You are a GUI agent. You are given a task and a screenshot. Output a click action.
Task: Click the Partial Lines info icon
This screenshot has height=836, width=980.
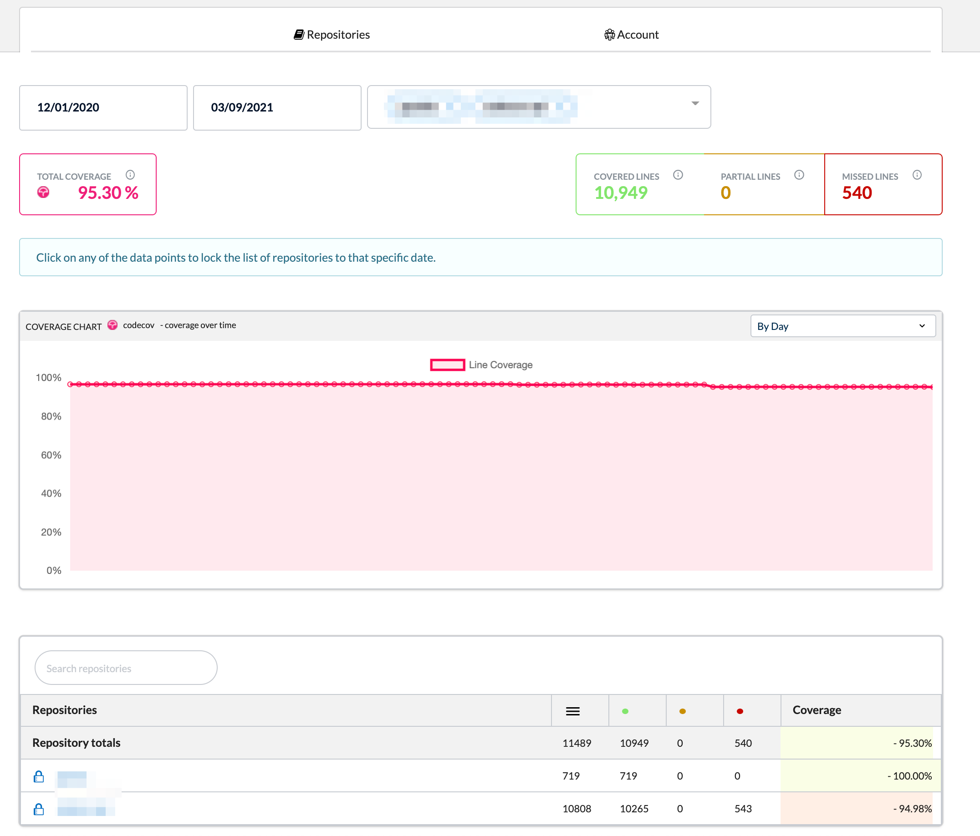click(799, 175)
